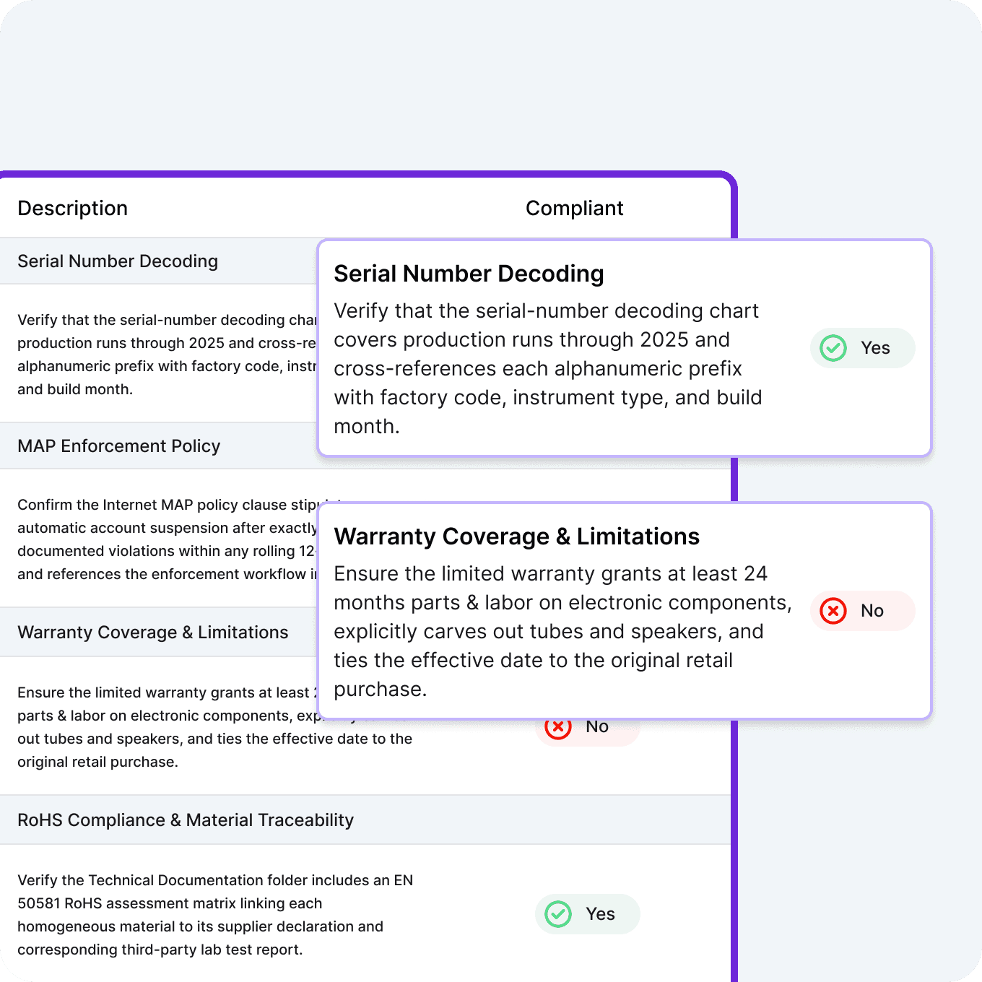Expand the RoHS Compliance & Material Traceability row
Viewport: 982px width, 982px height.
coord(186,820)
